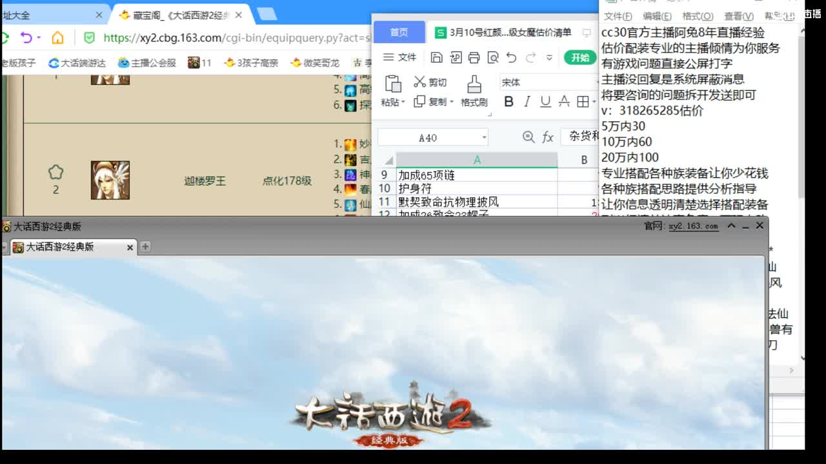The width and height of the screenshot is (826, 464).
Task: Click the 宋体 font name box
Action: pos(549,82)
